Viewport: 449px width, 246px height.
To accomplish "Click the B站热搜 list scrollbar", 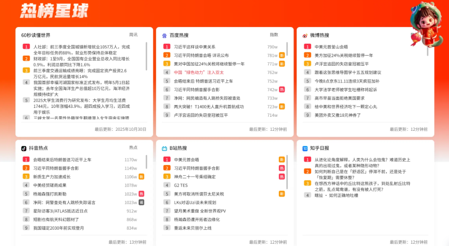I will tap(287, 172).
